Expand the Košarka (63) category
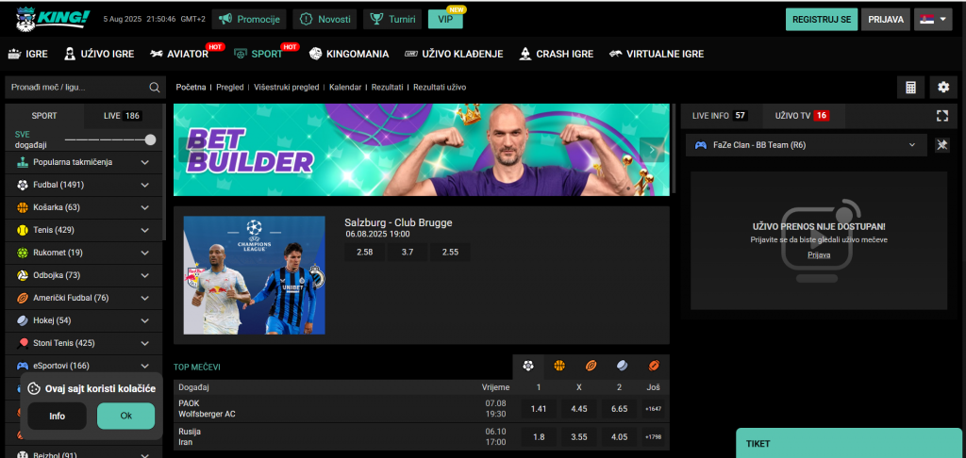This screenshot has width=966, height=458. pyautogui.click(x=145, y=207)
